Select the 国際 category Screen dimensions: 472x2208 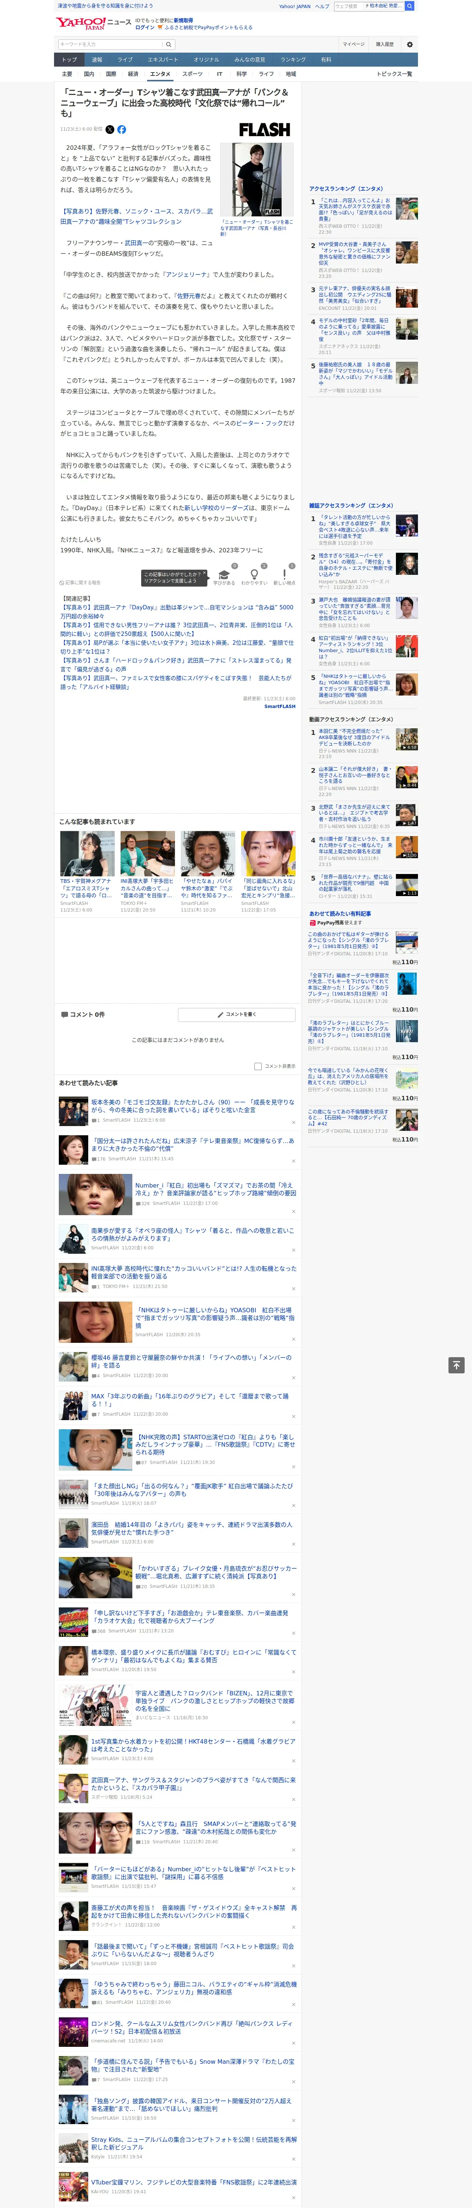[x=111, y=74]
